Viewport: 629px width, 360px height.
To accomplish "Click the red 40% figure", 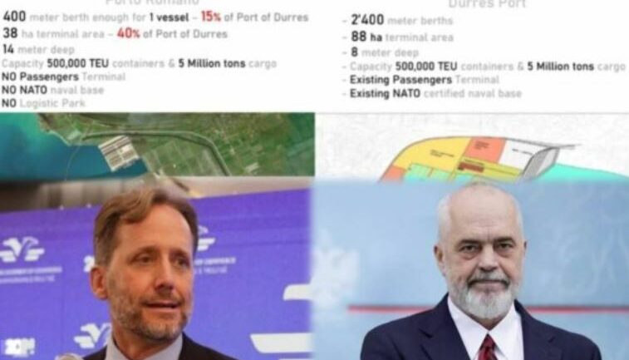I will click(x=128, y=34).
